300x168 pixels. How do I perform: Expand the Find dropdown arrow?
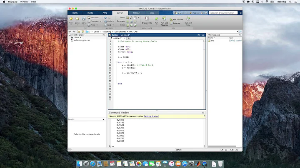click(113, 25)
